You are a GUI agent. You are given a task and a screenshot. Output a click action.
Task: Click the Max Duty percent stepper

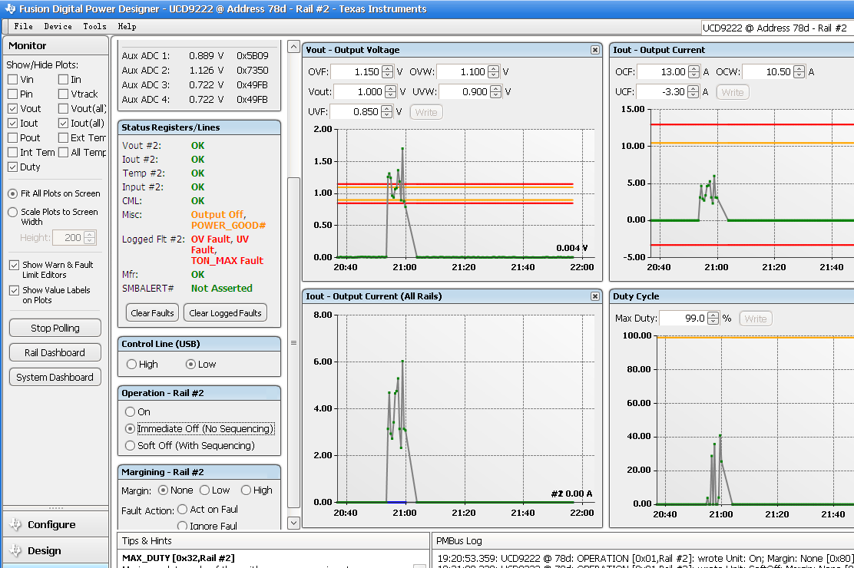[713, 319]
